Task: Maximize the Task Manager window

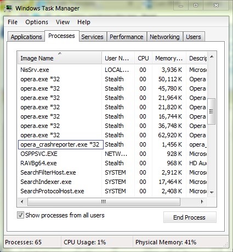Action: click(196, 5)
